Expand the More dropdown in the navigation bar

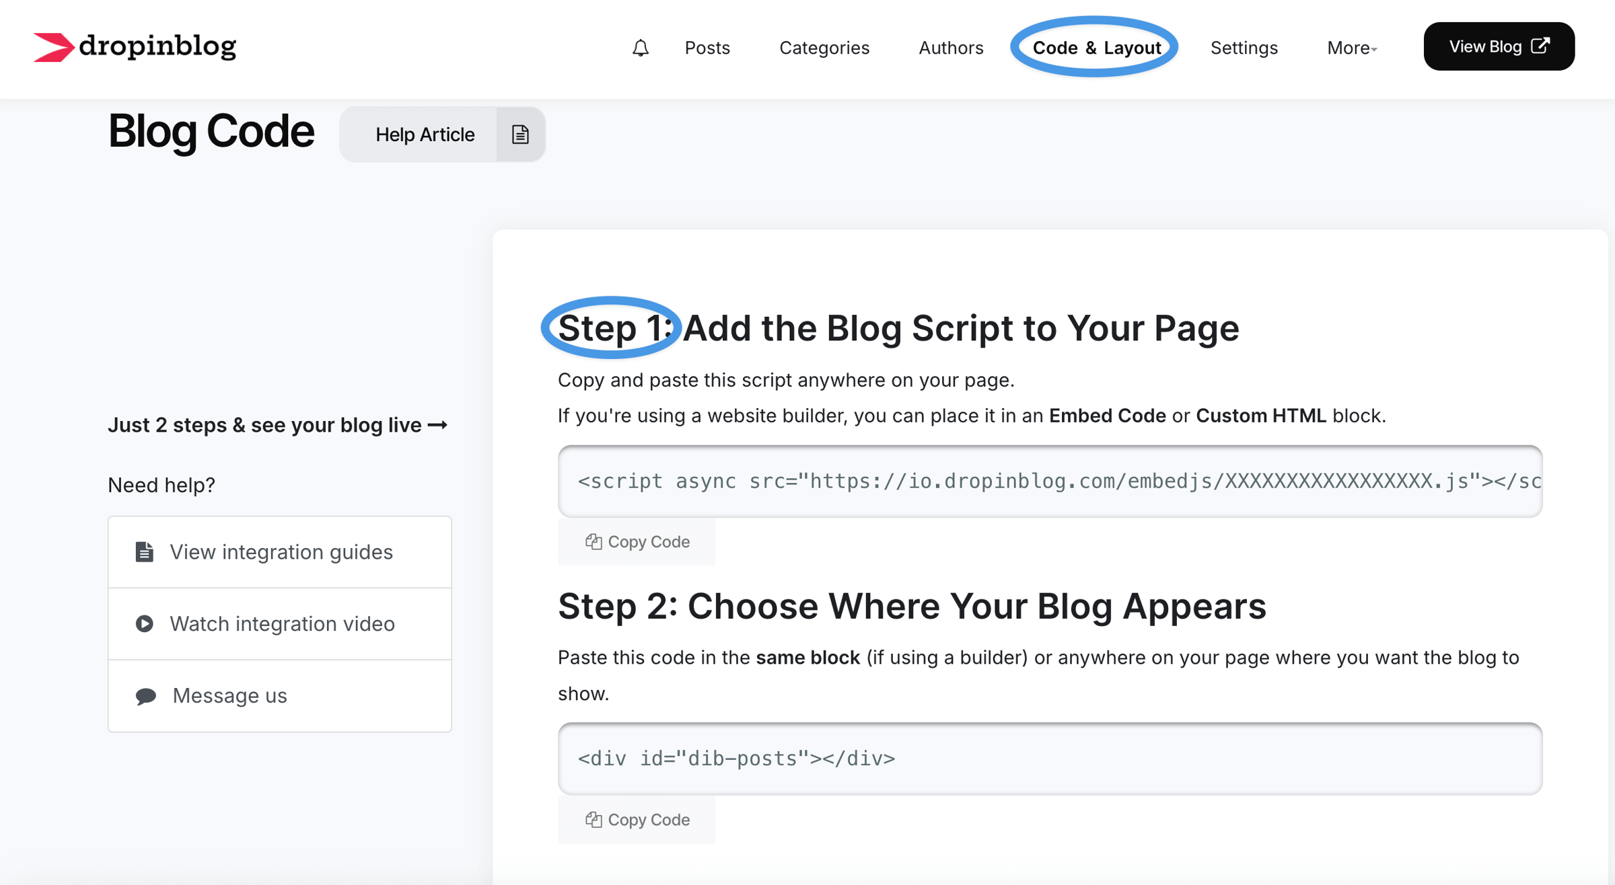[1351, 48]
